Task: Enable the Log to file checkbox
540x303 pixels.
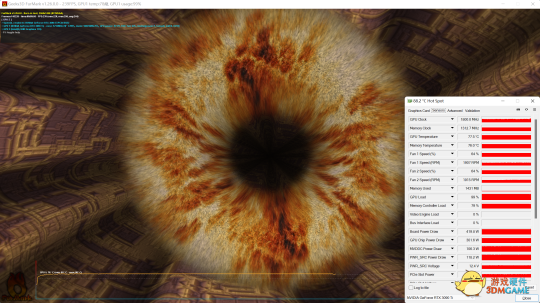Action: tap(411, 288)
